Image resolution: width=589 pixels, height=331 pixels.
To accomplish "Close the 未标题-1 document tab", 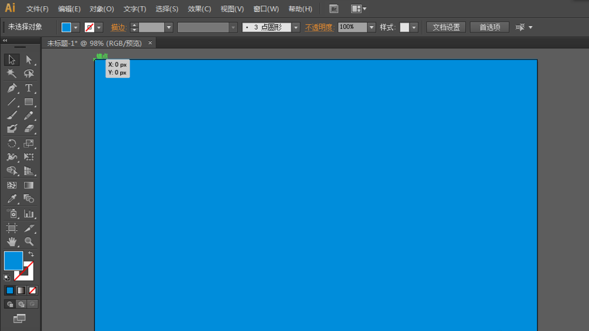I will 150,43.
